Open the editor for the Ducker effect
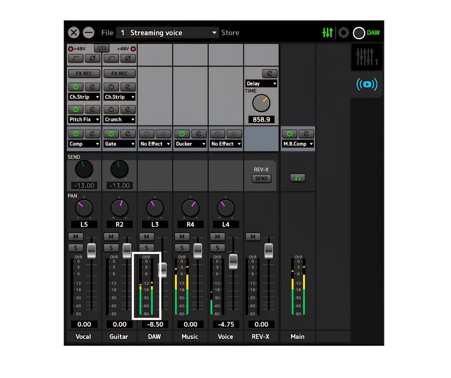Image resolution: width=451 pixels, height=378 pixels. point(199,134)
